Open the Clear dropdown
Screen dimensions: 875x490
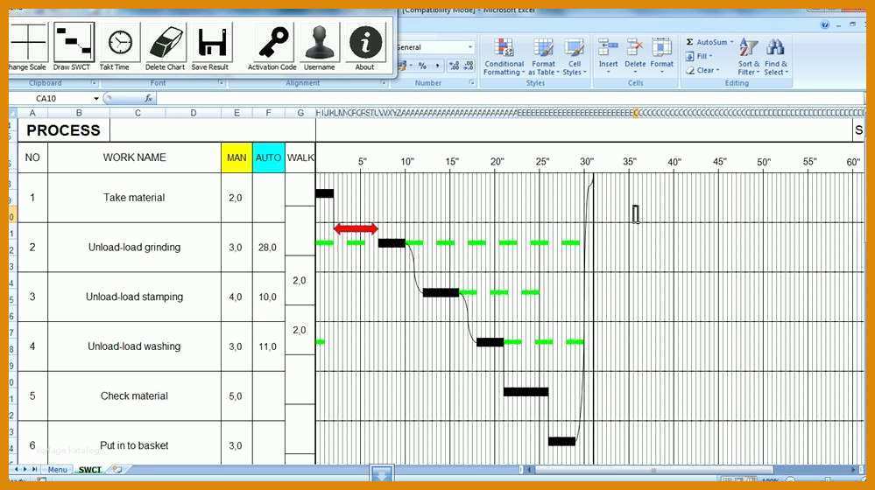[x=702, y=70]
